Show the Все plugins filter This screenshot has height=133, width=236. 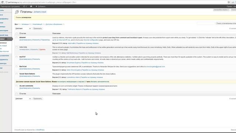click(x=16, y=24)
